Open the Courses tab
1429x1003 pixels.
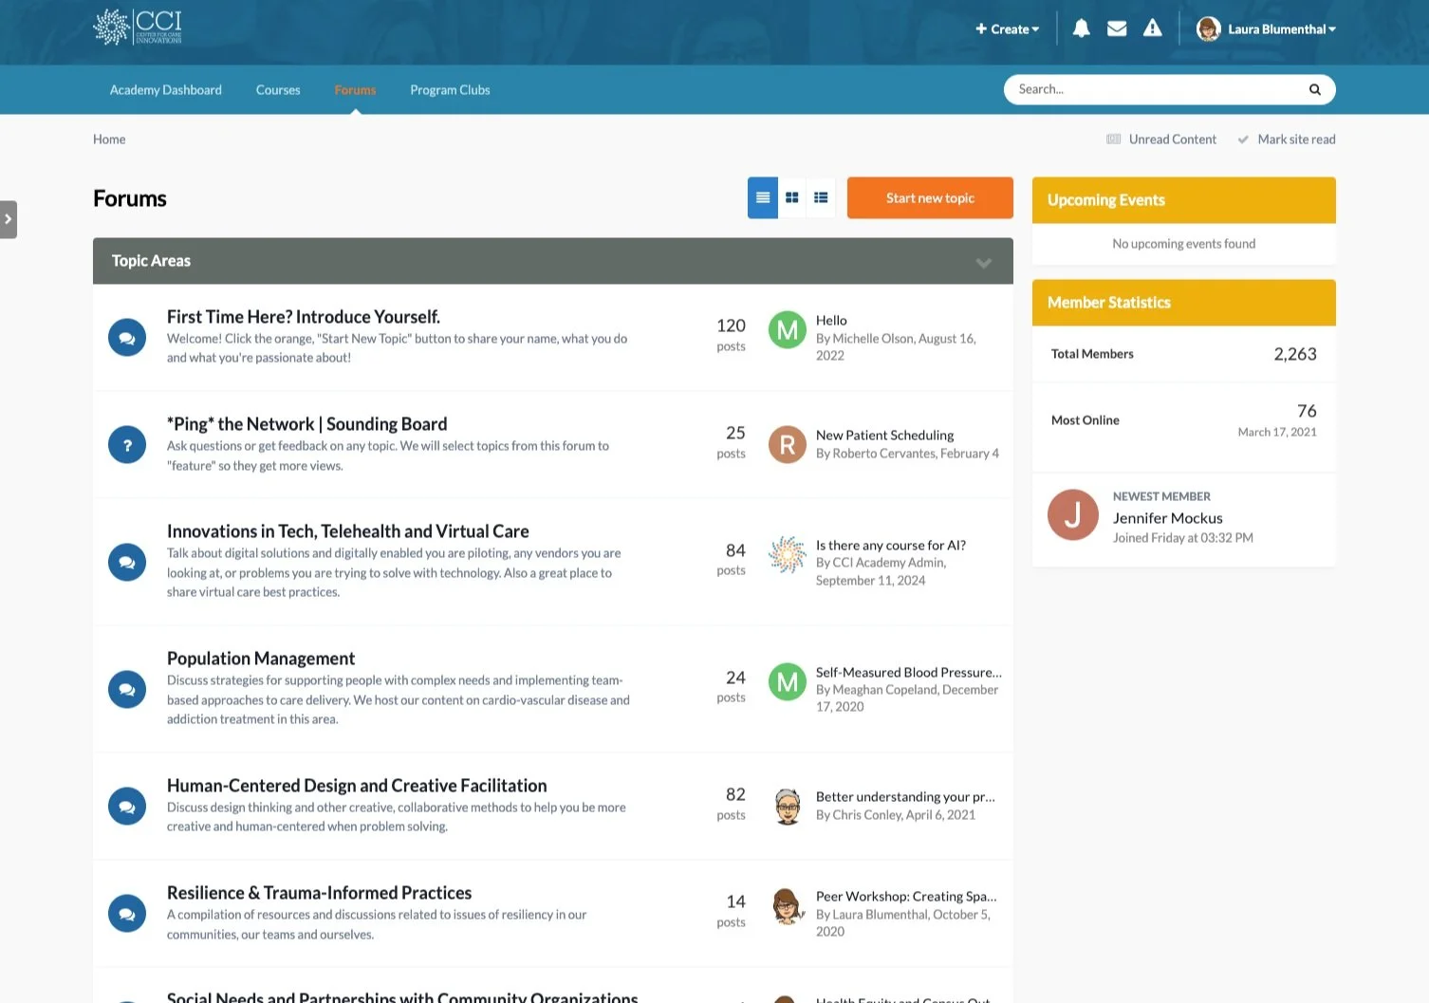(x=278, y=90)
